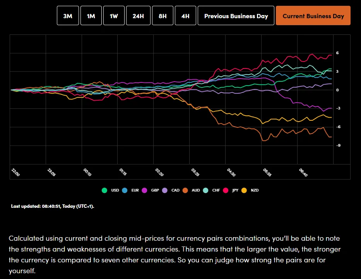Click the 02:20 x-axis time label
Viewport: 361px width, 279px height.
pos(159,172)
